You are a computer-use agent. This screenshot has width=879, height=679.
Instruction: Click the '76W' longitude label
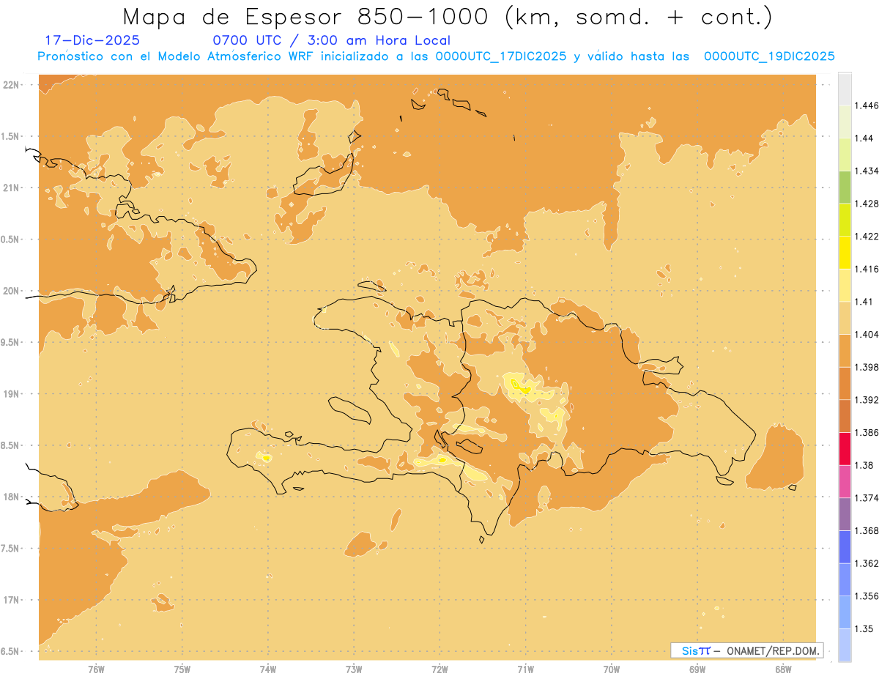coord(96,669)
